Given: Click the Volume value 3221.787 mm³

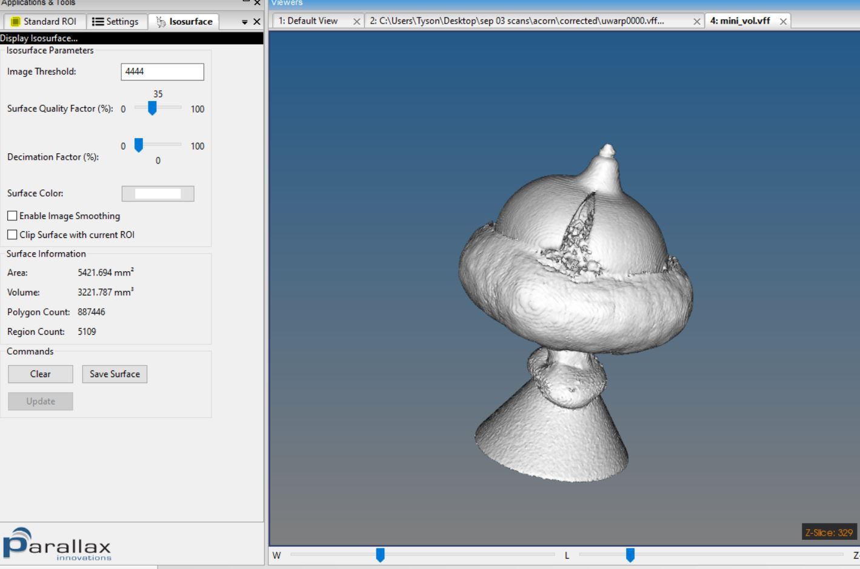Looking at the screenshot, I should (x=105, y=292).
